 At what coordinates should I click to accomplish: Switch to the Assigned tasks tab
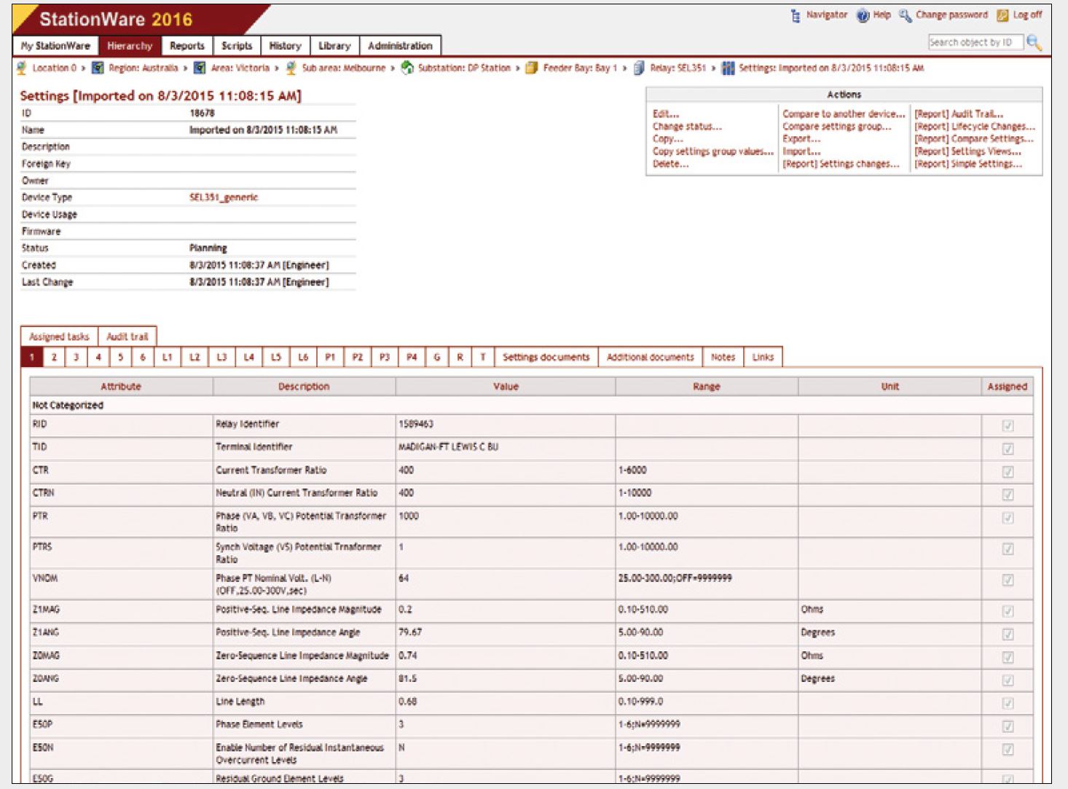point(59,337)
